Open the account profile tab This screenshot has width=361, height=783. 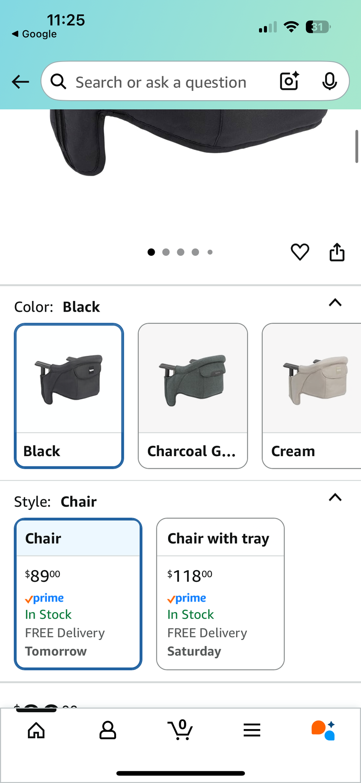pyautogui.click(x=108, y=730)
